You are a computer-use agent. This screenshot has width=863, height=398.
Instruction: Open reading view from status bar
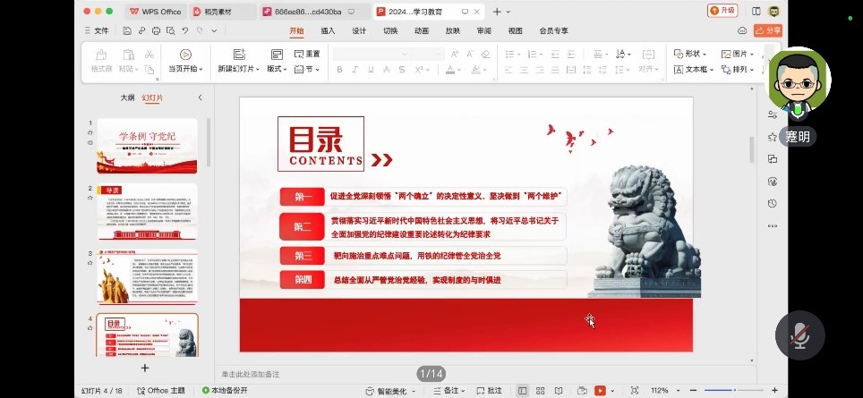click(559, 391)
